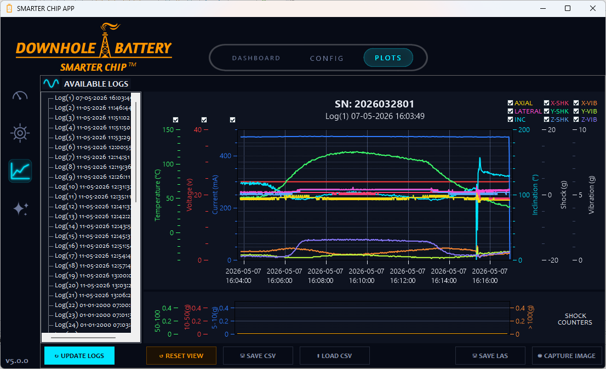Select Log(12) 11-05-2026 12:41 entry
Viewport: 606px width, 369px height.
(93, 206)
